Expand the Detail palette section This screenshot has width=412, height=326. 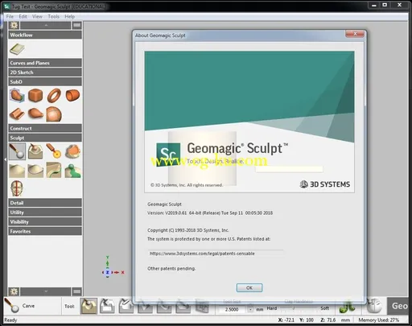point(45,203)
